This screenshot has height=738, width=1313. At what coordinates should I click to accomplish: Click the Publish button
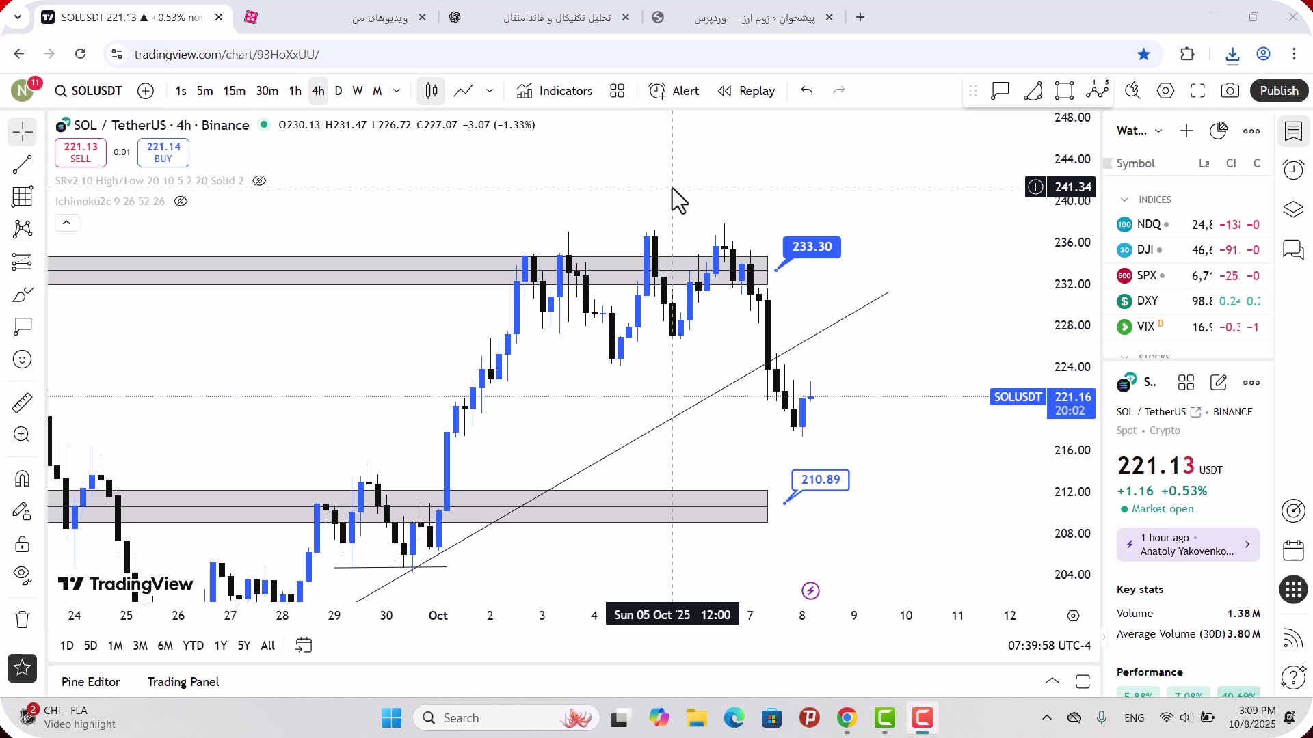coord(1279,91)
